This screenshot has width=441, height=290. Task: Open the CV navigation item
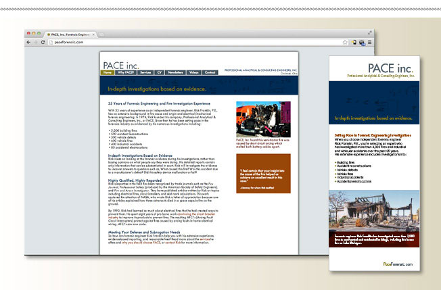click(x=160, y=71)
